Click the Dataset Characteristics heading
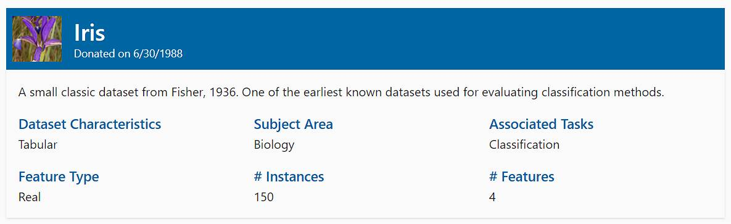The width and height of the screenshot is (731, 224). (x=90, y=124)
